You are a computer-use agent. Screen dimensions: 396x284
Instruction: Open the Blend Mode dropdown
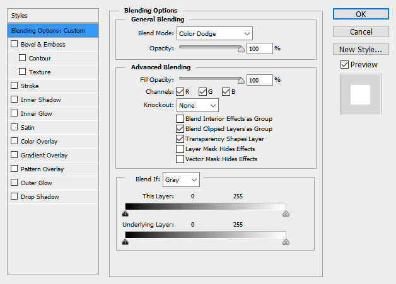coord(214,33)
